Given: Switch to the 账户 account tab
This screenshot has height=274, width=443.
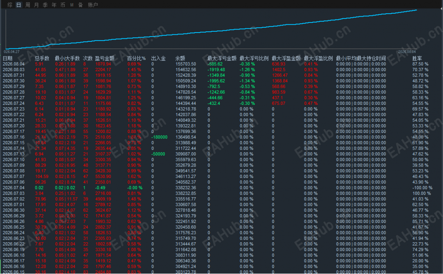Looking at the screenshot, I should 93,5.
